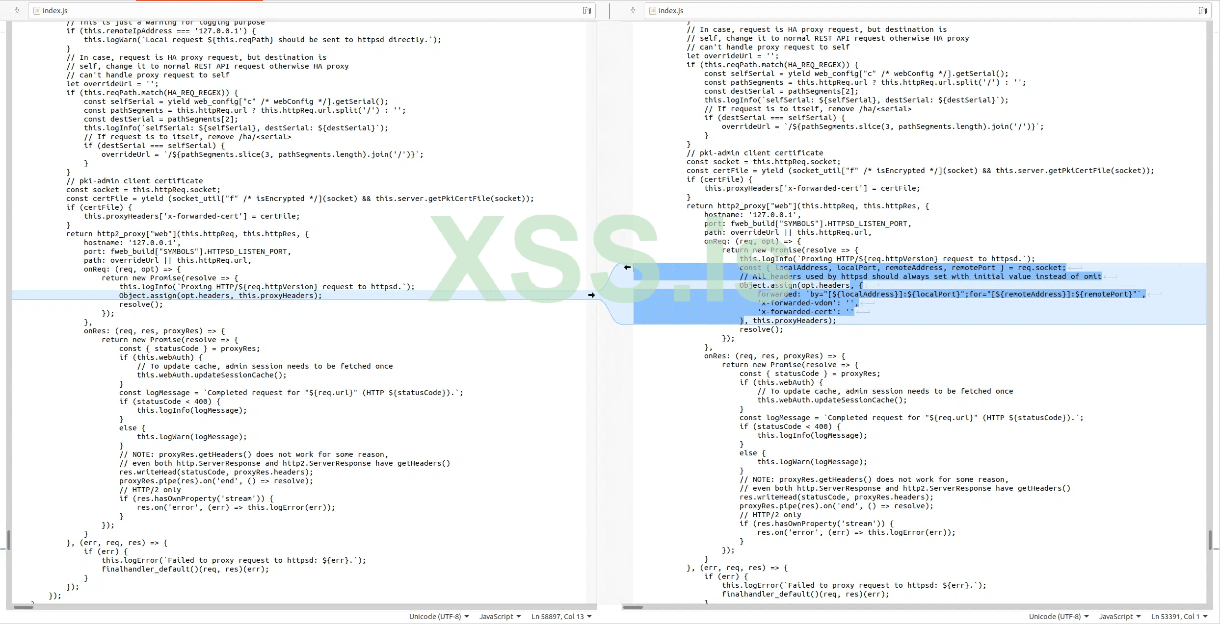Click the right pane save icon
Screen dimensions: 1220x624
[x=633, y=10]
